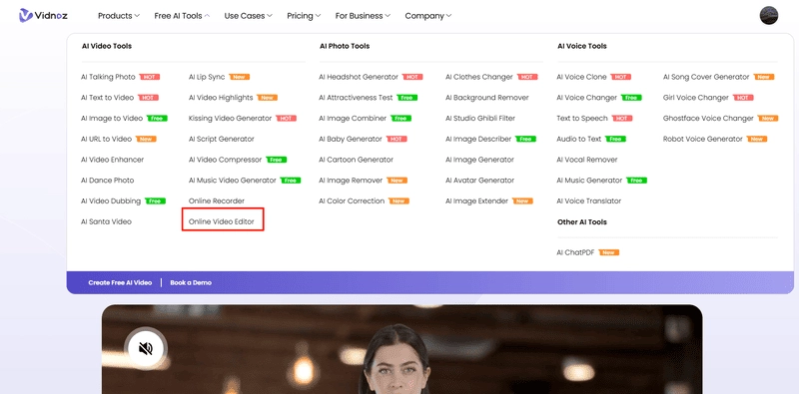Expand the Company menu
Screen dimensions: 799x394
428,16
